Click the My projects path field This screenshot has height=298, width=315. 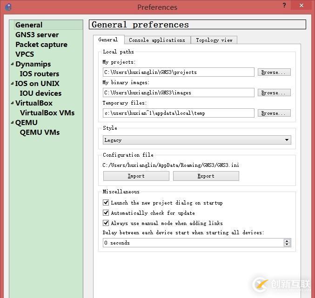(178, 72)
